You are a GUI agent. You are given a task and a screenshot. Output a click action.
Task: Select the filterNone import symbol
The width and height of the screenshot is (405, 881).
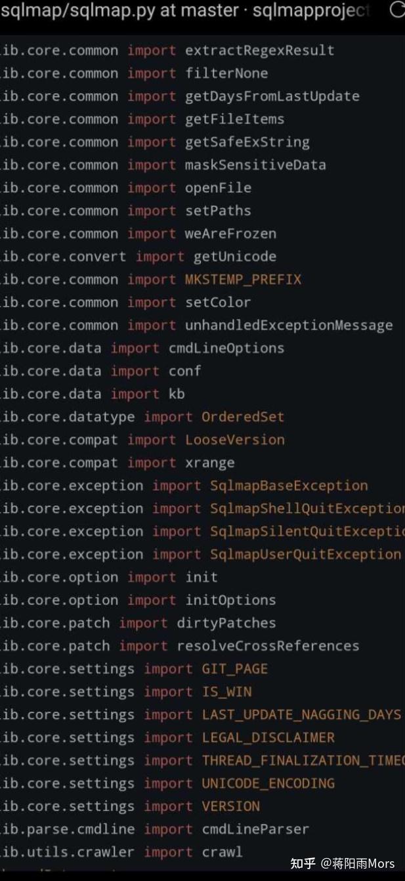coord(226,74)
